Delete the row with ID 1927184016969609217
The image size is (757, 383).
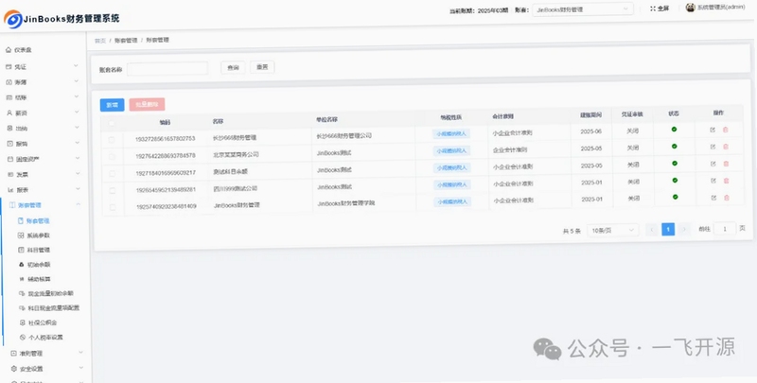pyautogui.click(x=726, y=164)
